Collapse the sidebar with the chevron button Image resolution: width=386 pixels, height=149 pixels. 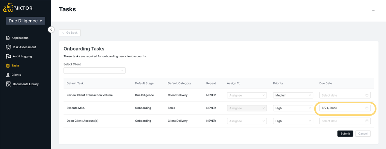click(51, 29)
